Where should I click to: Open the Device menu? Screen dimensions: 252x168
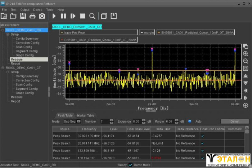[x=37, y=10]
